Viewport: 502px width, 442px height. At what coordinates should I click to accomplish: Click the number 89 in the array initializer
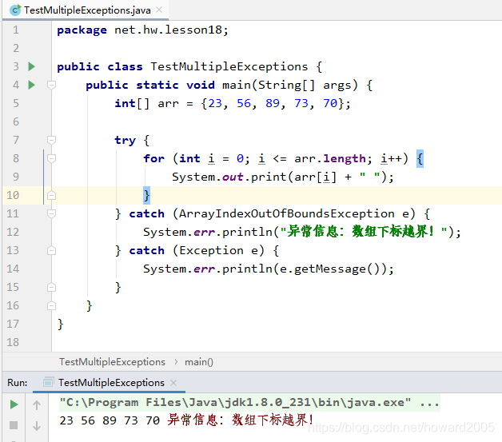(273, 103)
